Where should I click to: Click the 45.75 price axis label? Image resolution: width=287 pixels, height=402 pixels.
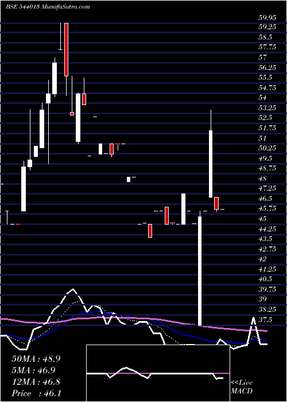[267, 208]
